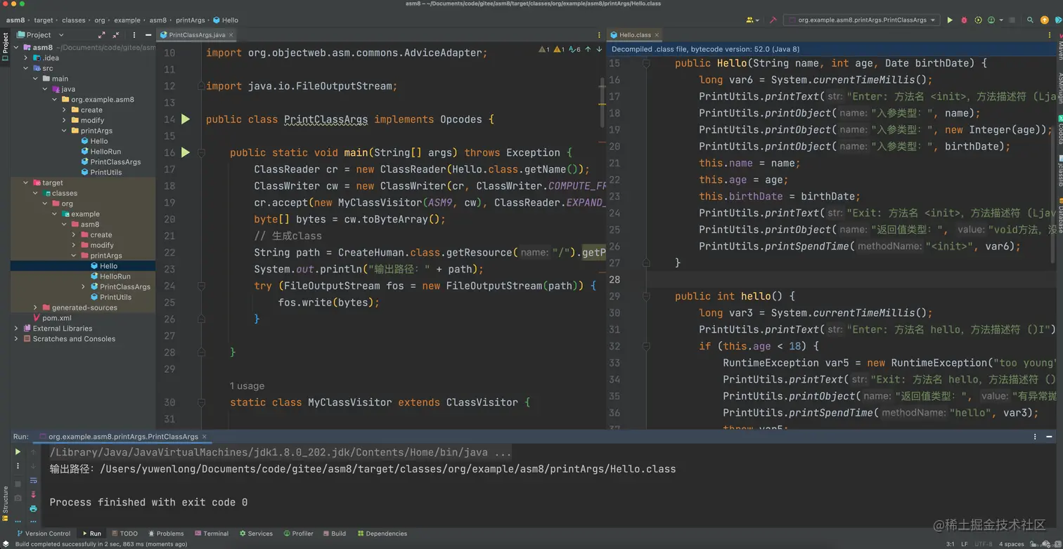Expand the modify folder under org.example.asm8
Image resolution: width=1063 pixels, height=549 pixels.
(64, 120)
